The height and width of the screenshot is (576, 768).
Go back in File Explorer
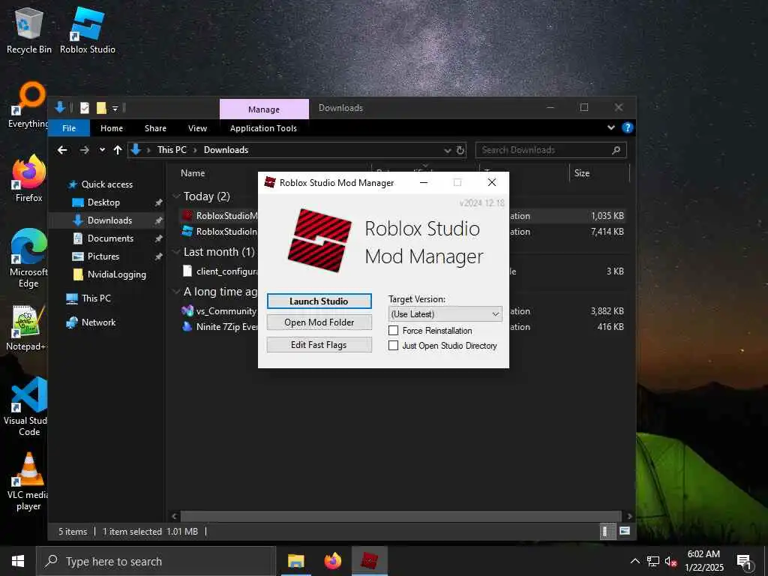62,150
